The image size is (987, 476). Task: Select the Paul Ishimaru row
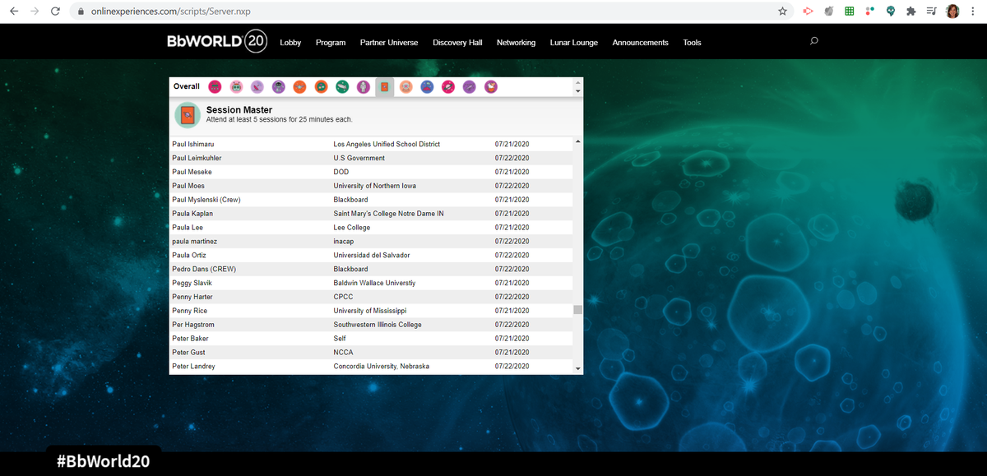[x=371, y=144]
